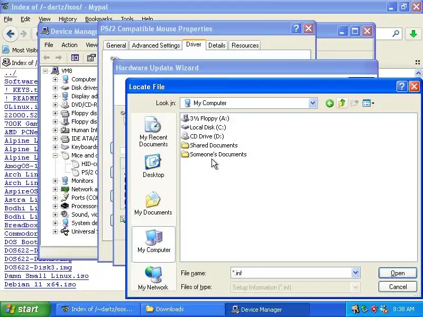Collapse the Mice and other pointing devices node
Image resolution: width=423 pixels, height=317 pixels.
click(x=55, y=155)
